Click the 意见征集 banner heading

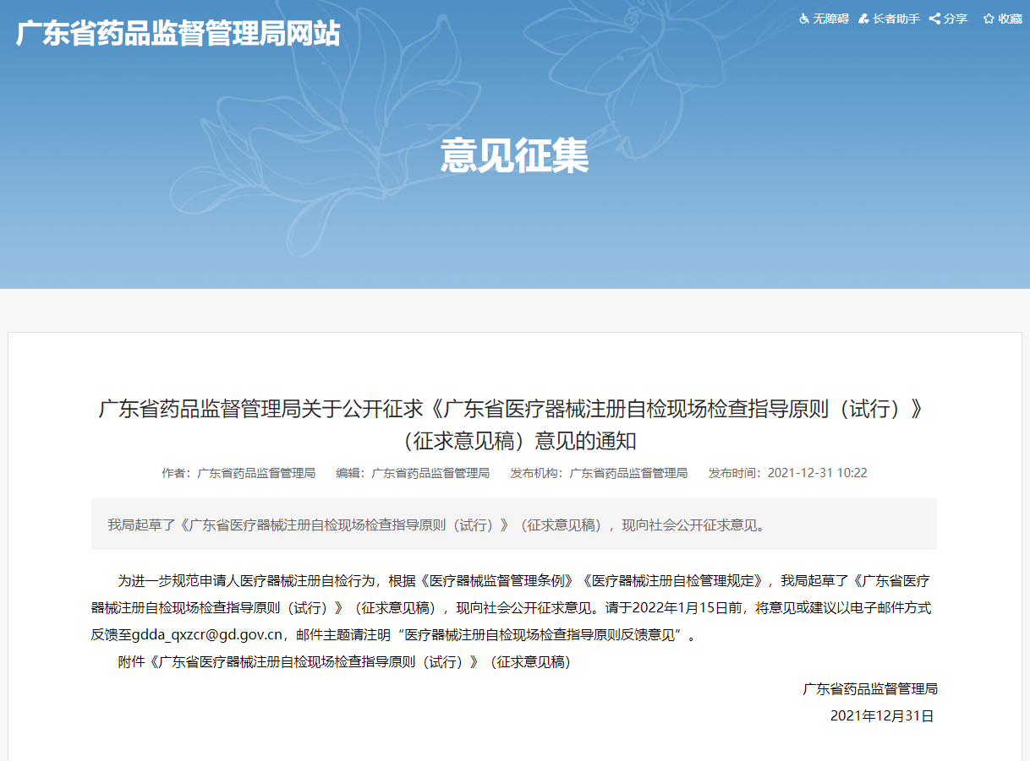pyautogui.click(x=514, y=157)
